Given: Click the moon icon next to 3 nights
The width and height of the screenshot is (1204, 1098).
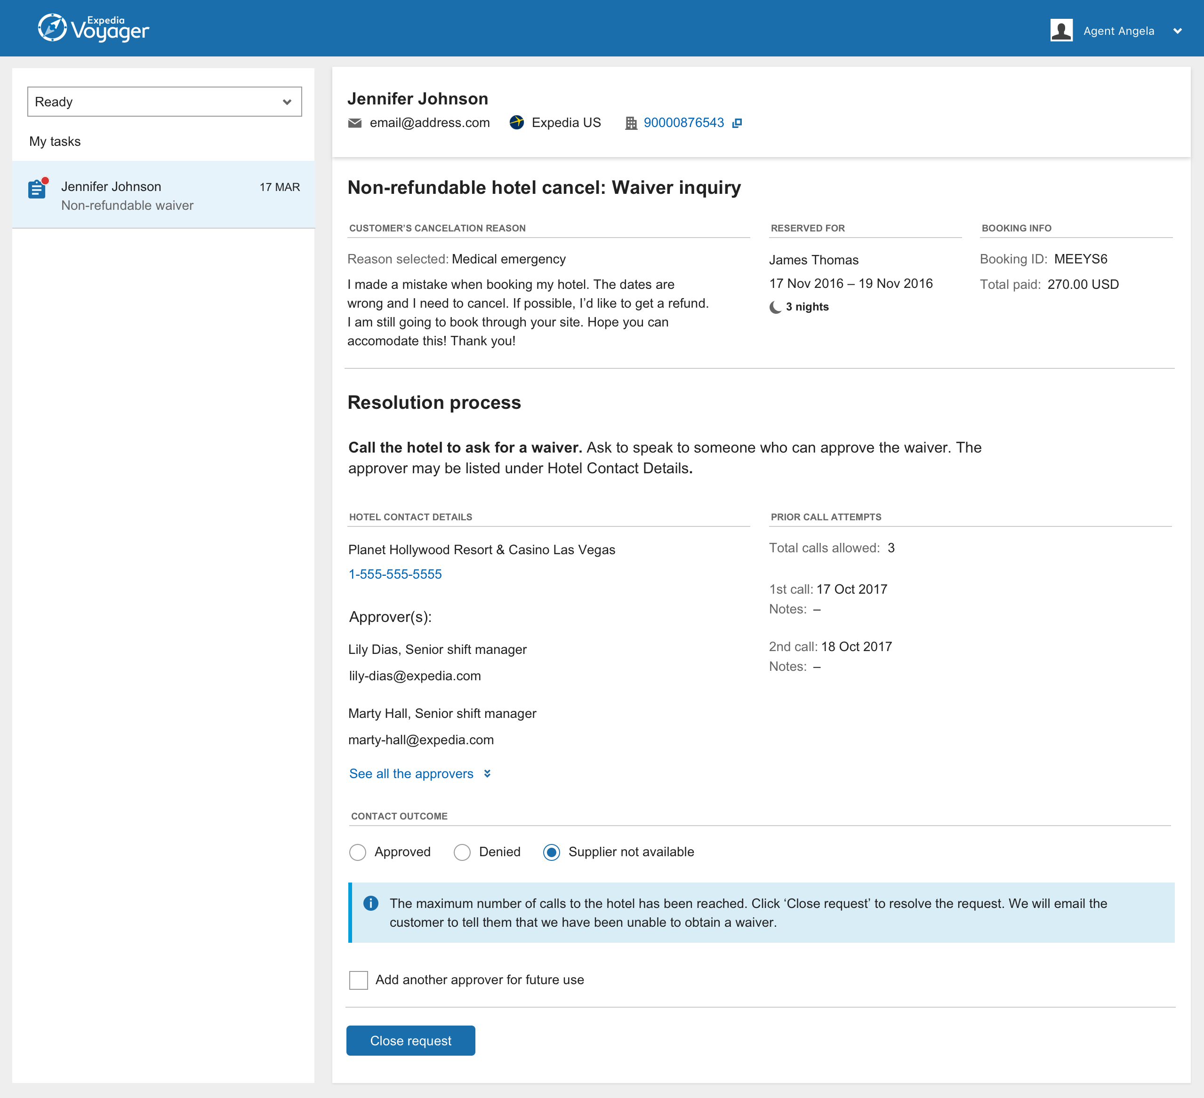Looking at the screenshot, I should tap(775, 307).
